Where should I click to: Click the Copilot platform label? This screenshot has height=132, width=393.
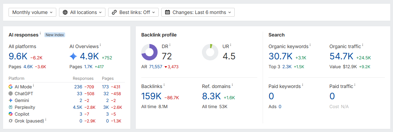(22, 114)
